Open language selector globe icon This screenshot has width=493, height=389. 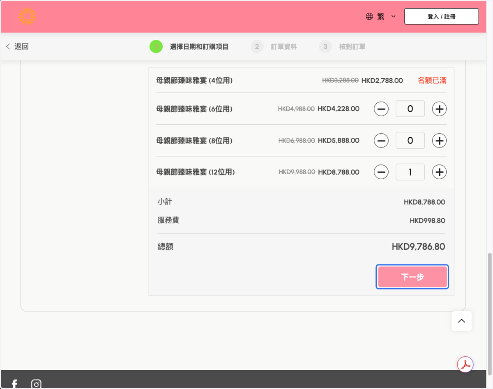pyautogui.click(x=369, y=16)
